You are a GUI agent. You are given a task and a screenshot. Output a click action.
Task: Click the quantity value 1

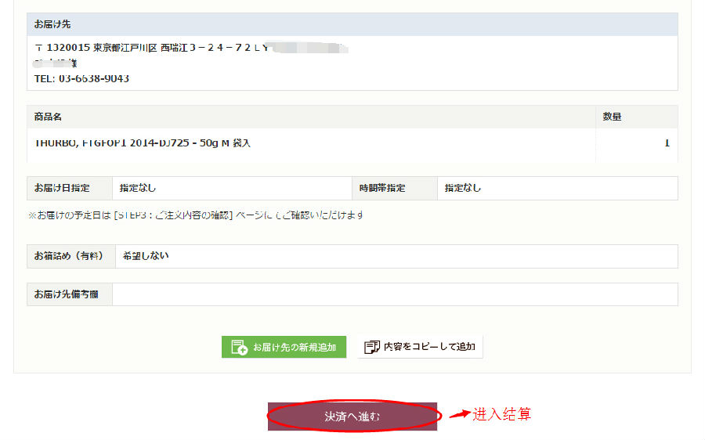point(667,143)
